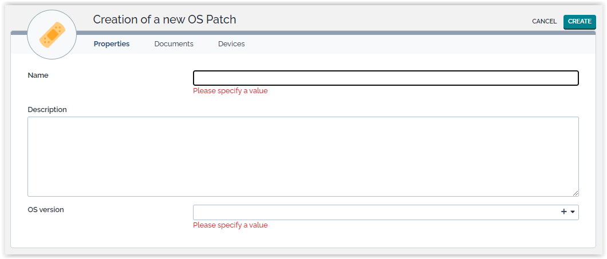The image size is (607, 259).
Task: Grab the Description box resize handle
Action: (575, 193)
